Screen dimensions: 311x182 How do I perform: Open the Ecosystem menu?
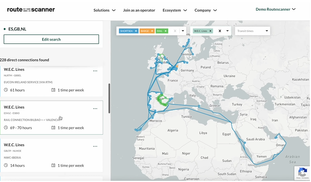click(175, 10)
